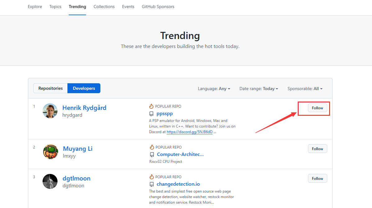Click the 'developers building the hot tools' subtitle
Image resolution: width=372 pixels, height=208 pixels.
click(x=180, y=46)
